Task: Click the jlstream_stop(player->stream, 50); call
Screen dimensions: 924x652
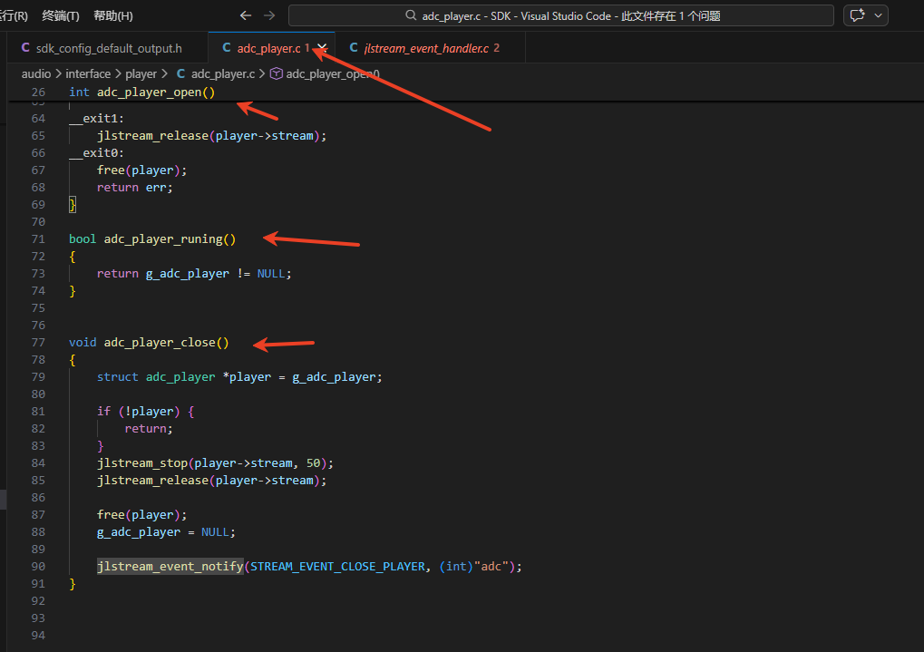Action: 216,462
